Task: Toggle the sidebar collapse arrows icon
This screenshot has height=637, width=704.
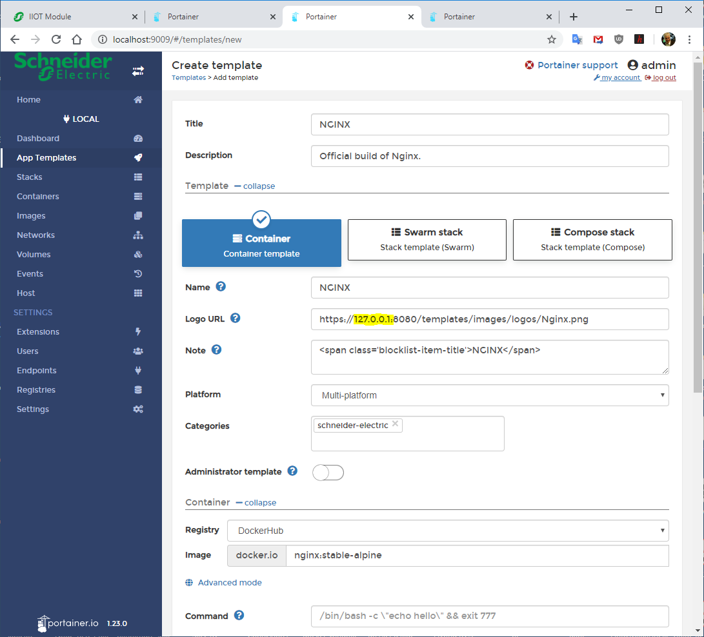Action: pos(138,71)
